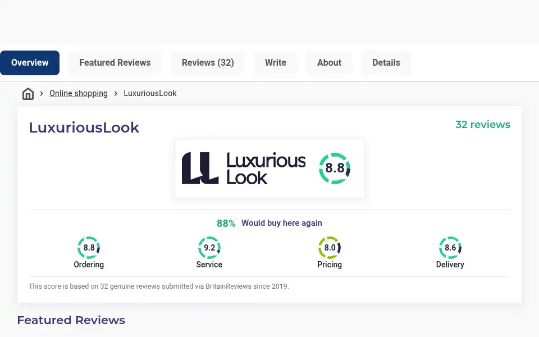Follow the Online shopping breadcrumb link
This screenshot has height=337, width=539.
pos(79,93)
